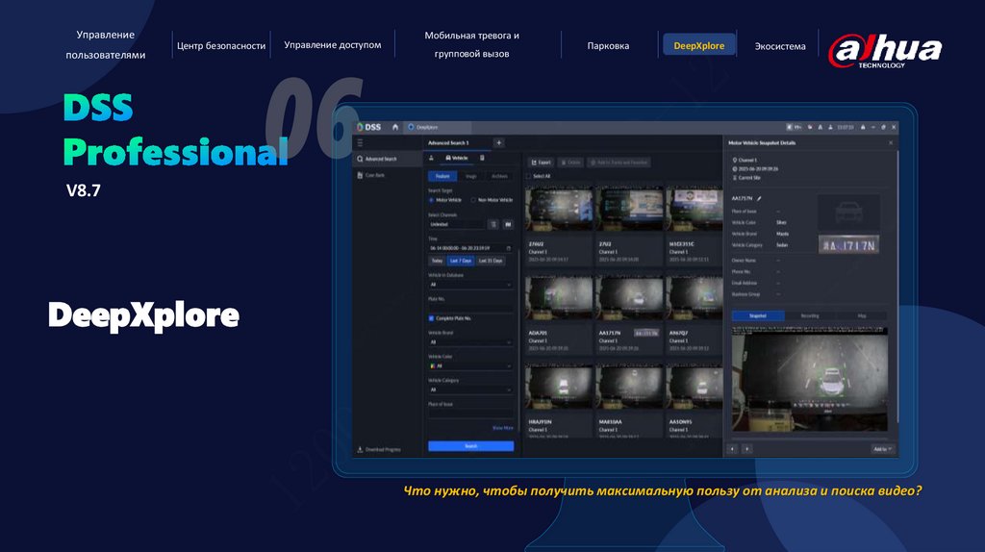Click Центр безопасности navigation item

click(x=221, y=46)
